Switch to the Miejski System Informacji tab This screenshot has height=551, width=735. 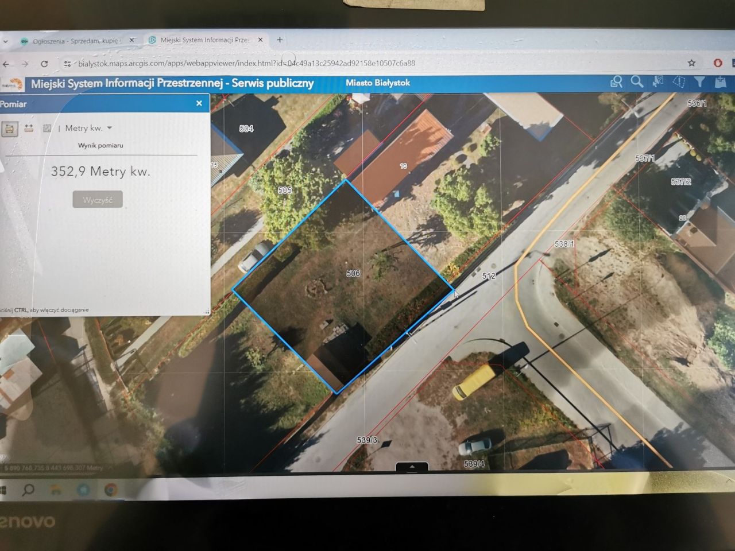click(204, 40)
